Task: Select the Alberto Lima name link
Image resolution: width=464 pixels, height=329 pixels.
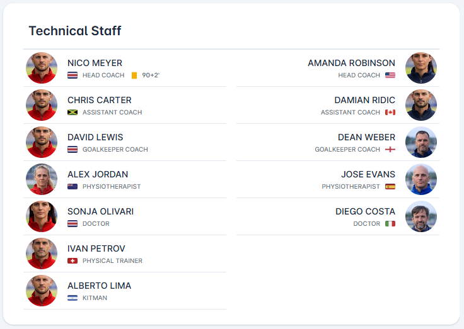Action: point(99,286)
